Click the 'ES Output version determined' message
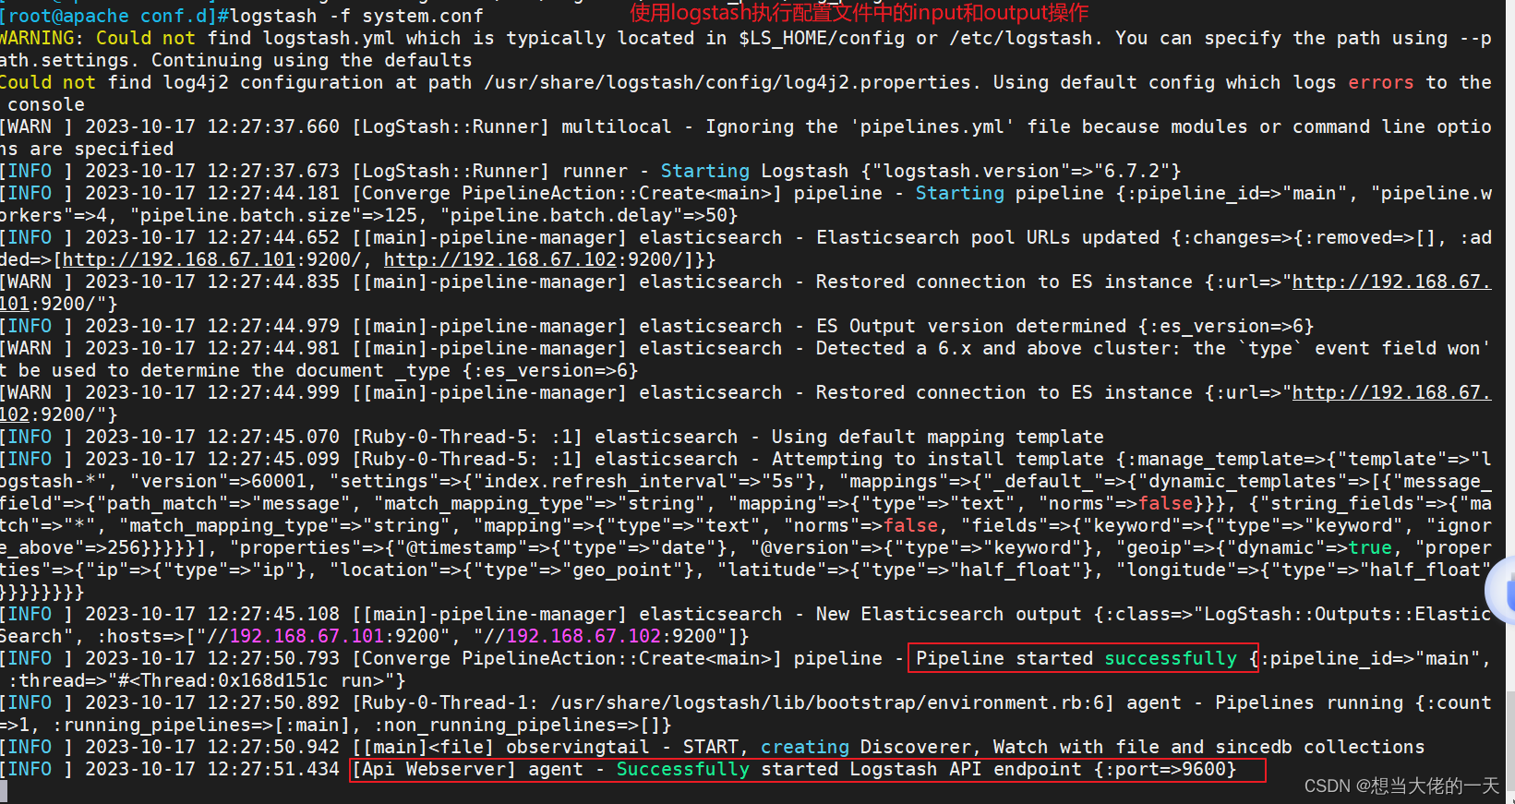Screen dimensions: 1515x804 (x=971, y=326)
